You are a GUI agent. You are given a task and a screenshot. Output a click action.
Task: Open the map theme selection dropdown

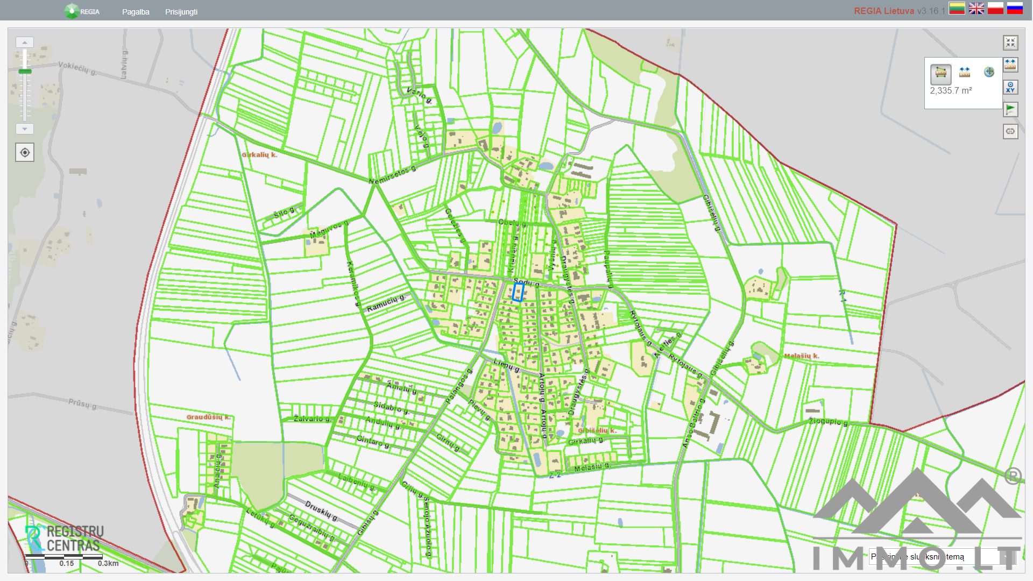coord(942,557)
